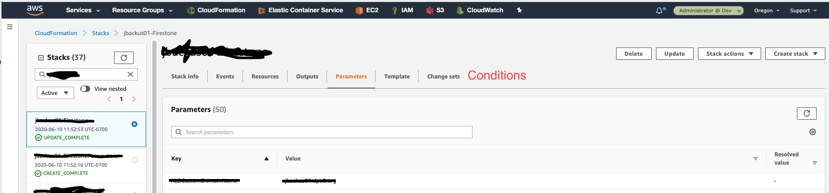
Task: Switch to the Resources tab
Action: pyautogui.click(x=265, y=76)
